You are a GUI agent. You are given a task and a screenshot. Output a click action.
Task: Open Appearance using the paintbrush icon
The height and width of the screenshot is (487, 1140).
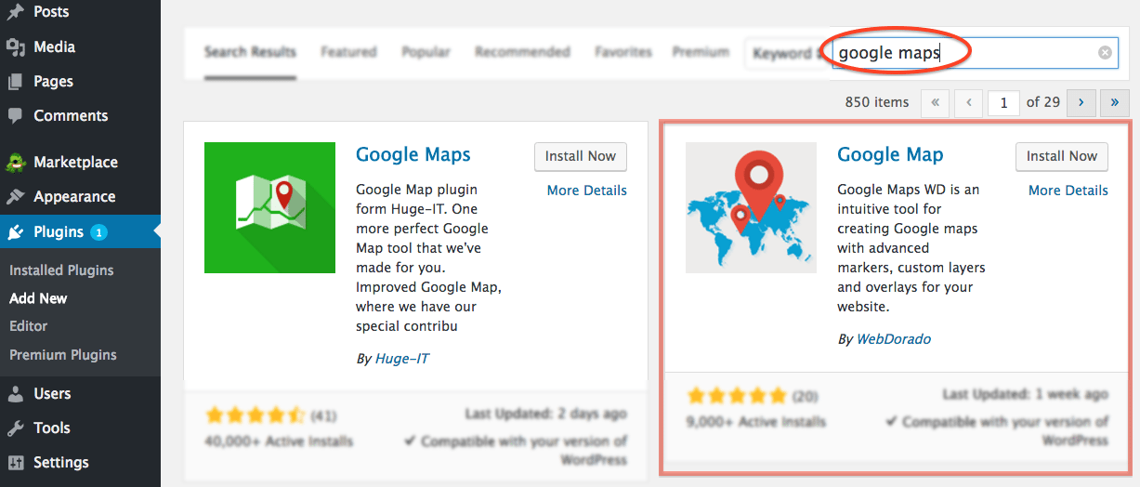(15, 197)
